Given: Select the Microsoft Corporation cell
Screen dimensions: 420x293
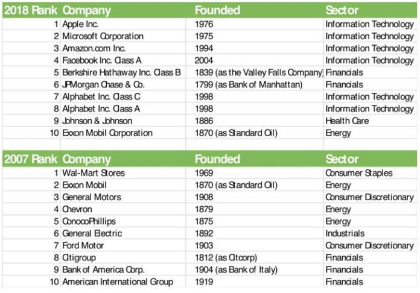Looking at the screenshot, I should coord(102,37).
